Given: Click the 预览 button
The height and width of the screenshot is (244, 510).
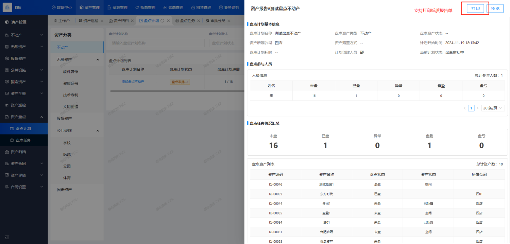Looking at the screenshot, I should pyautogui.click(x=495, y=8).
